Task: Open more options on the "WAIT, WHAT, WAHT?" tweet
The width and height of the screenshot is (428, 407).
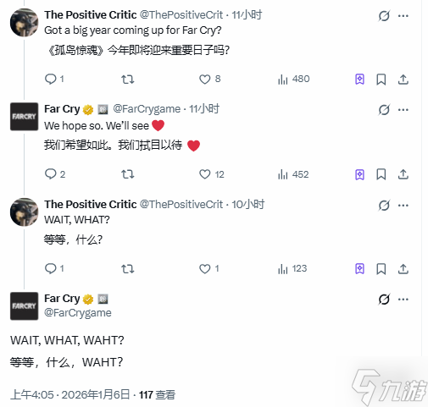Action: click(x=403, y=300)
